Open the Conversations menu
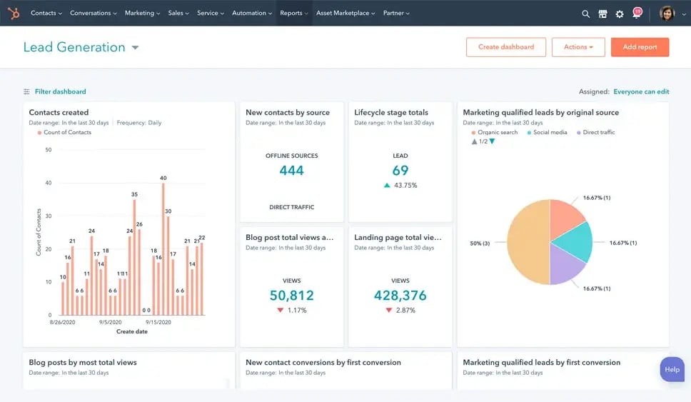This screenshot has height=402, width=691. tap(94, 14)
